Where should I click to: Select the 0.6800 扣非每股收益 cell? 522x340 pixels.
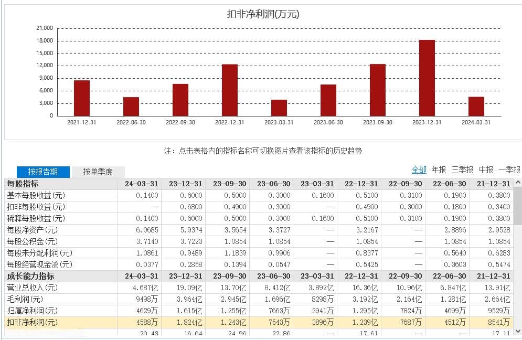coord(191,207)
